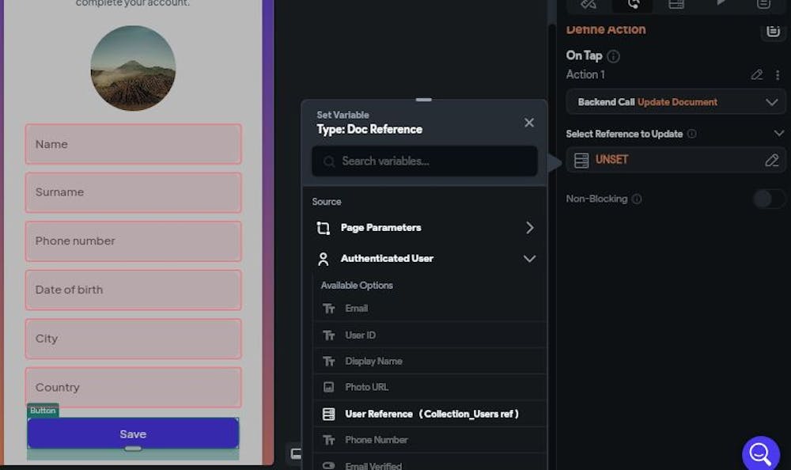Choose the User ID option
791x470 pixels.
tap(430, 335)
